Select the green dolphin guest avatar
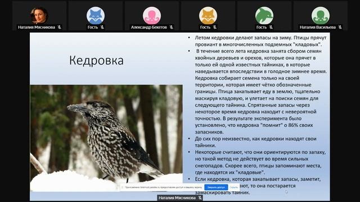The width and height of the screenshot is (360, 202). pyautogui.click(x=264, y=16)
